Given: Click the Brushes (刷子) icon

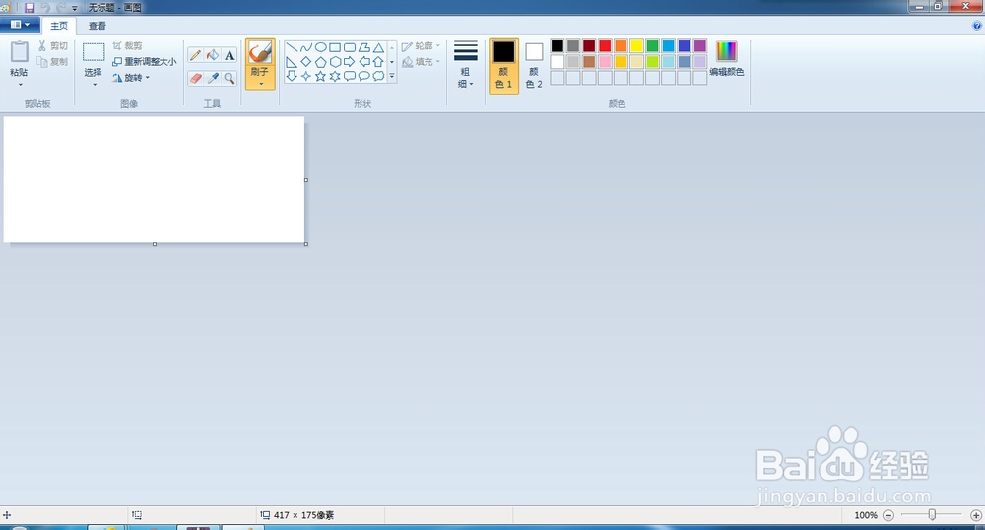Looking at the screenshot, I should (260, 52).
